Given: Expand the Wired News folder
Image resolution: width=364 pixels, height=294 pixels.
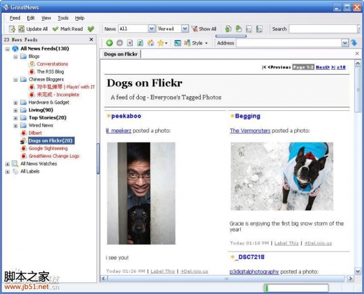Looking at the screenshot, I should (15, 125).
